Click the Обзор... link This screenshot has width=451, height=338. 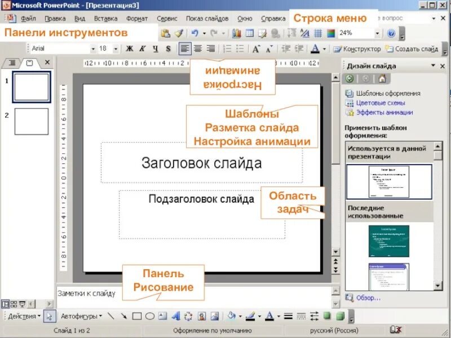(368, 298)
